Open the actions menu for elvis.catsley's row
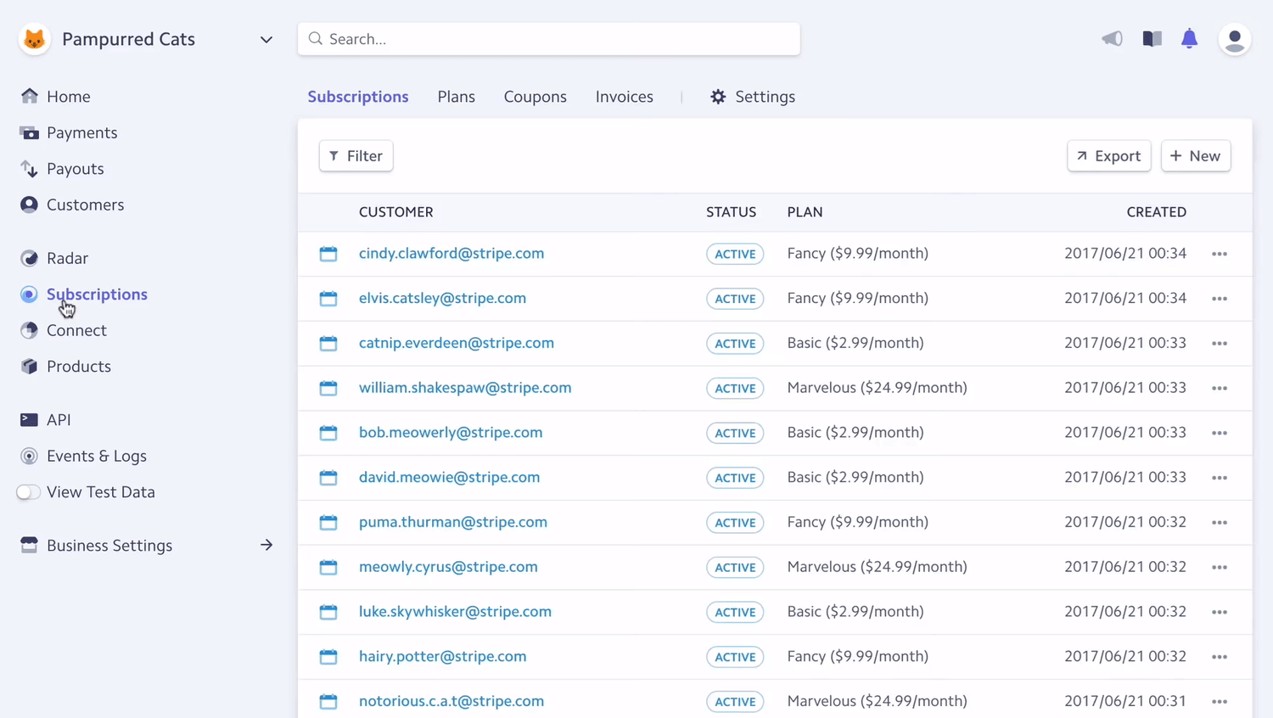Viewport: 1273px width, 718px height. point(1220,298)
